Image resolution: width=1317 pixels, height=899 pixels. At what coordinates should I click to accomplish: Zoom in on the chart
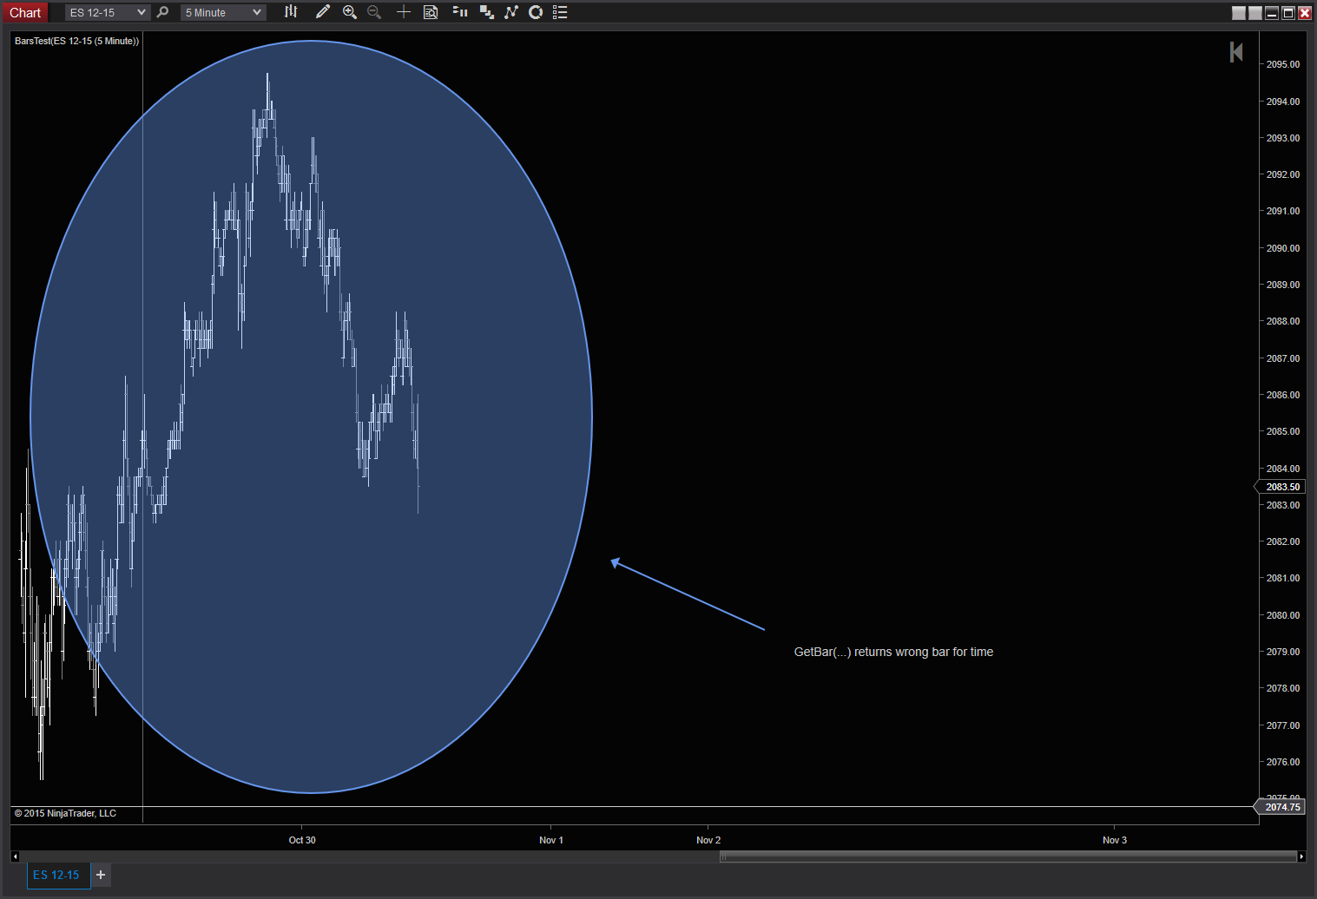click(350, 12)
